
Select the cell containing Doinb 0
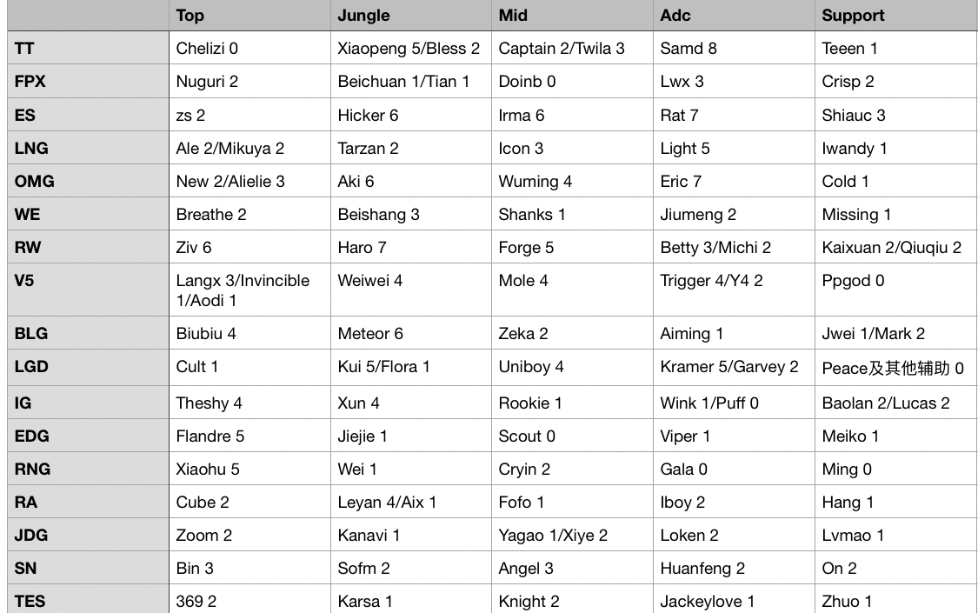click(x=571, y=82)
